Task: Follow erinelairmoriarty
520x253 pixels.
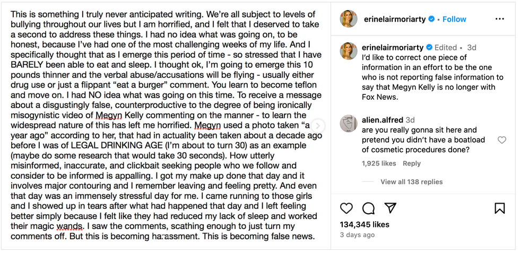Action: (454, 19)
